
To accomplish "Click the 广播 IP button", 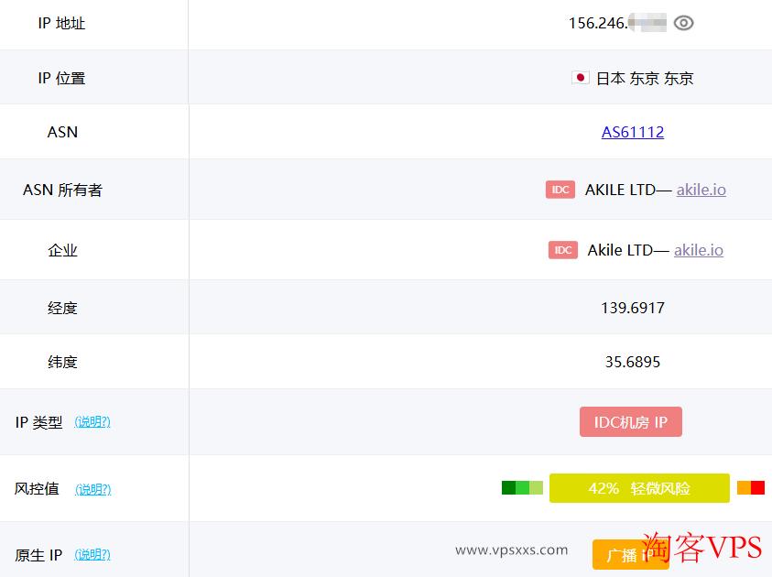I will [x=630, y=554].
